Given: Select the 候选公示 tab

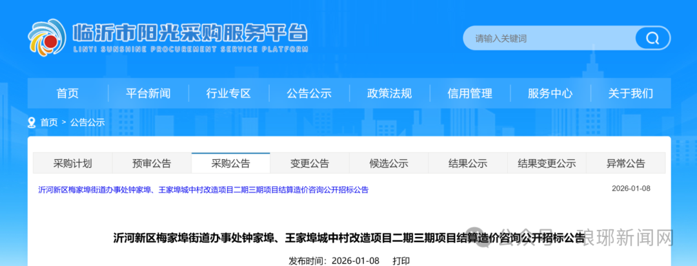Looking at the screenshot, I should pos(389,164).
